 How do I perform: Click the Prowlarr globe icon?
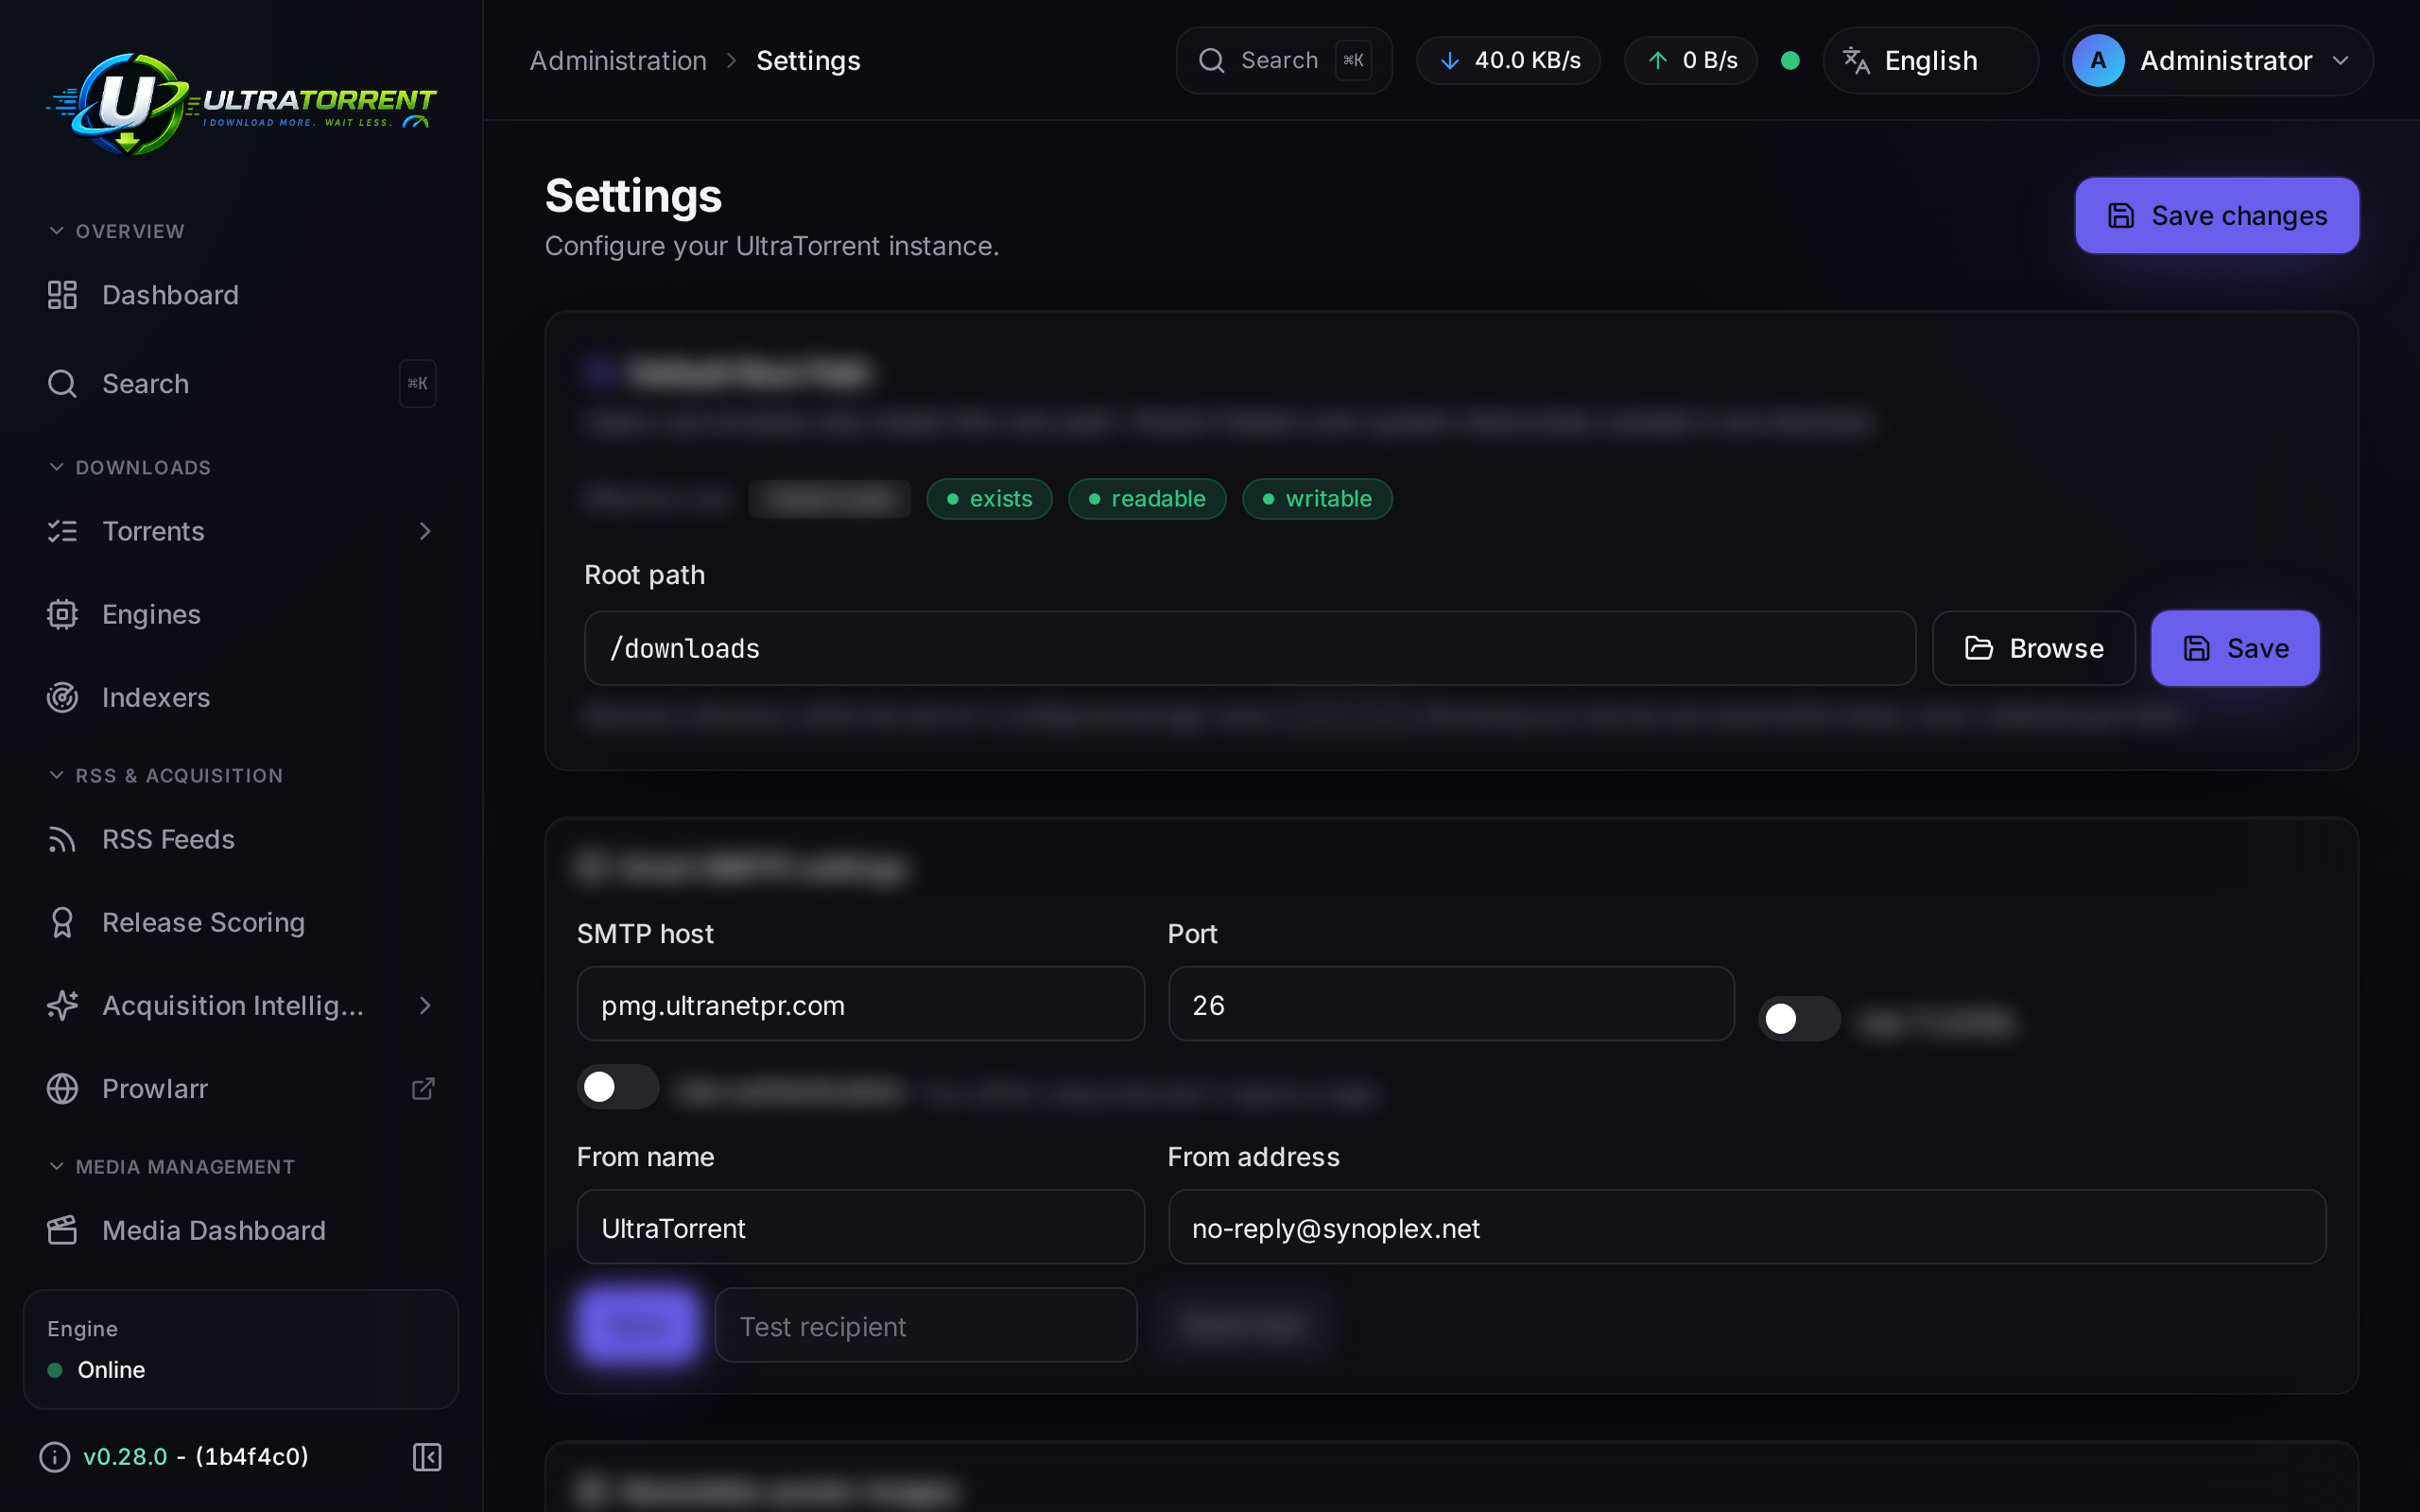tap(62, 1088)
